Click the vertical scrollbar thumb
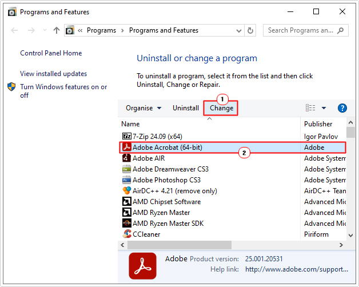Image resolution: width=359 pixels, height=287 pixels. coord(350,133)
